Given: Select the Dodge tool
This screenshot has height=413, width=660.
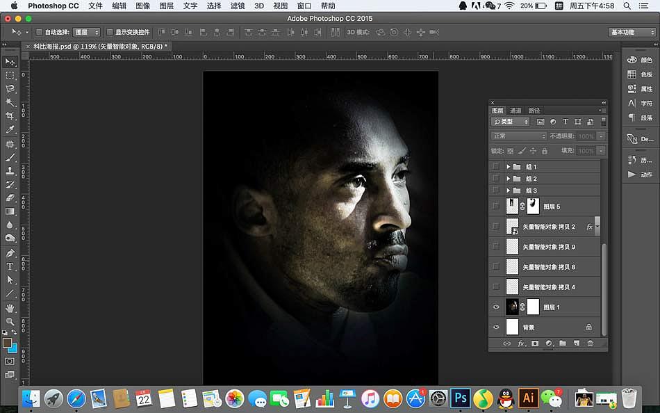Looking at the screenshot, I should tap(10, 238).
